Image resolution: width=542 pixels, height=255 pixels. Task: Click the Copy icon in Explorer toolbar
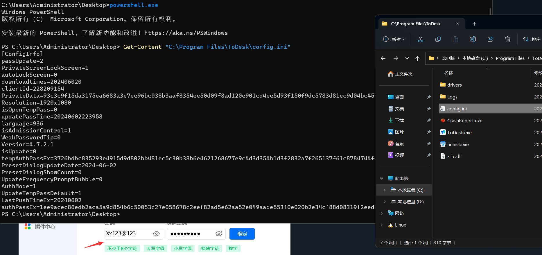click(x=438, y=39)
